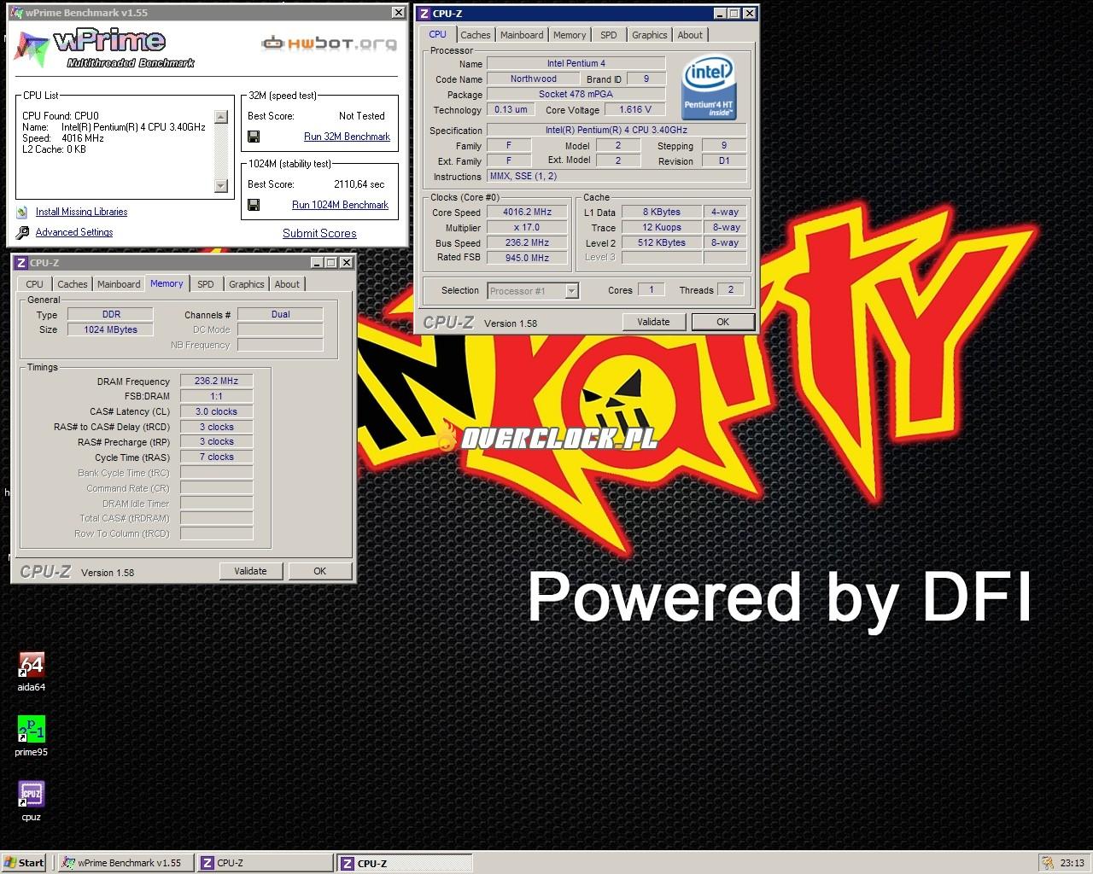The image size is (1093, 874).
Task: Click the Advanced Settings wrench icon
Action: click(x=22, y=232)
